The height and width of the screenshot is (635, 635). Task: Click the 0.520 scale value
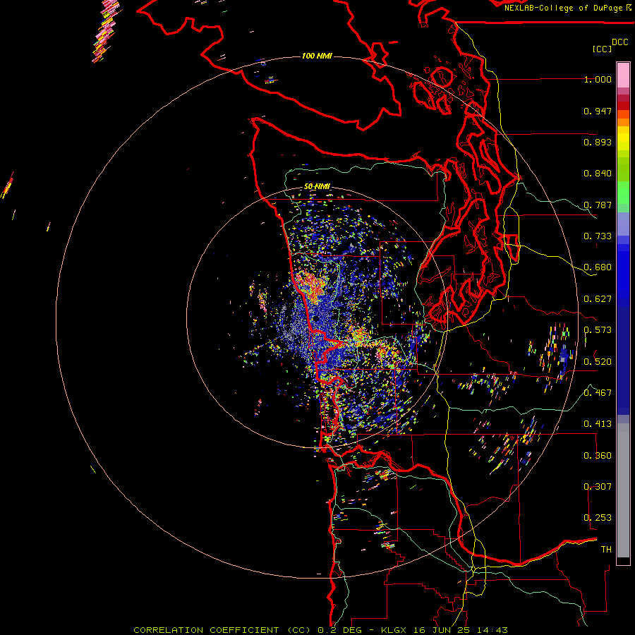[598, 361]
